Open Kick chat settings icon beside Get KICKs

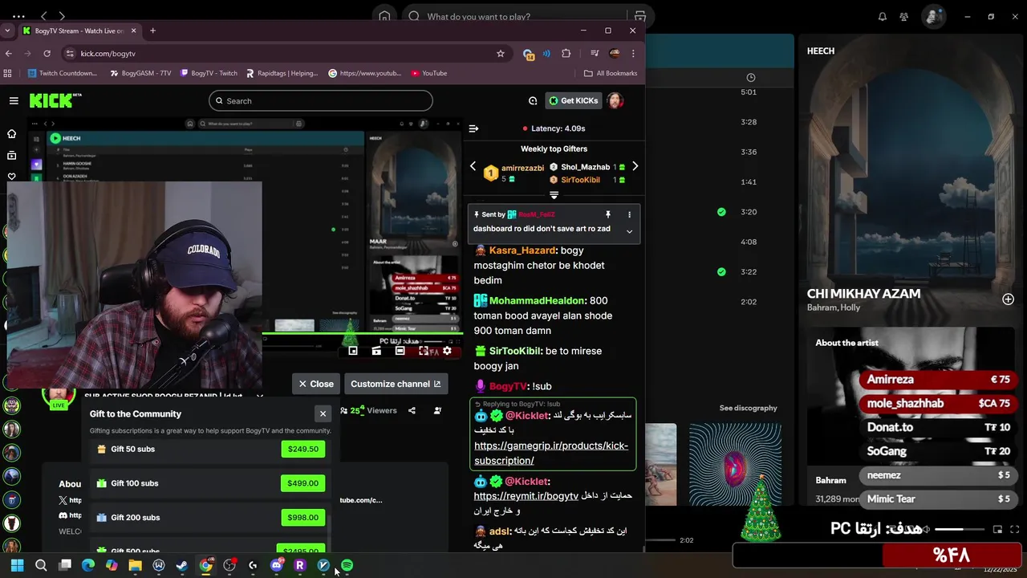[x=533, y=100]
